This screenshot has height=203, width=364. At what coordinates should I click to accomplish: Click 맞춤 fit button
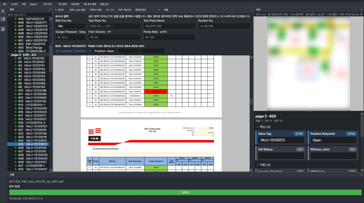pyautogui.click(x=166, y=10)
